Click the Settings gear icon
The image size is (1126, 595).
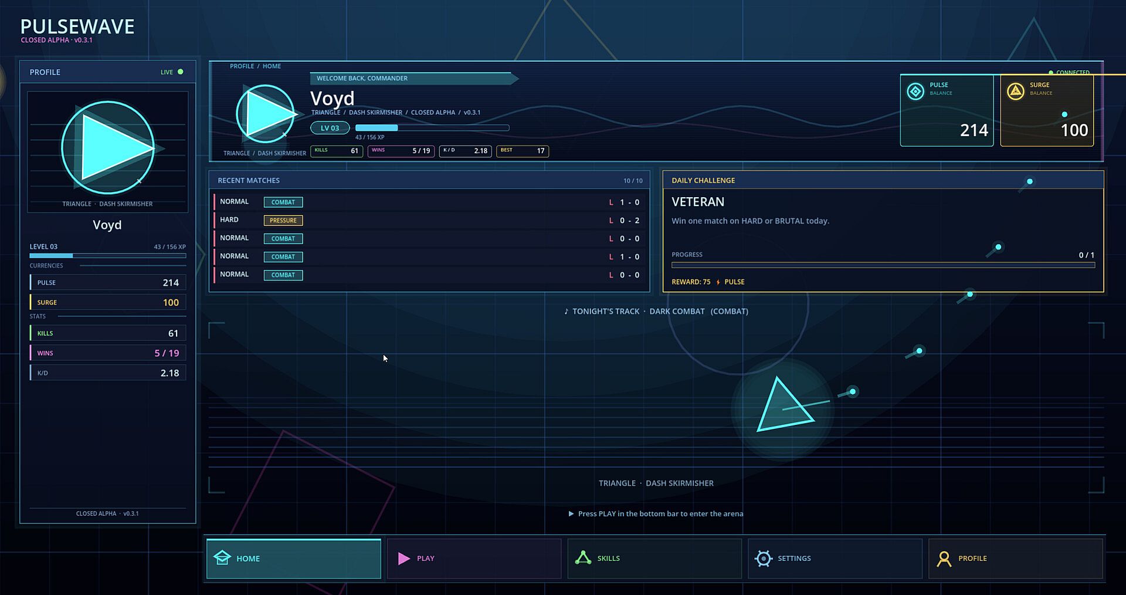[764, 558]
